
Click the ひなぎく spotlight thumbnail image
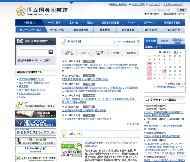pyautogui.click(x=72, y=149)
